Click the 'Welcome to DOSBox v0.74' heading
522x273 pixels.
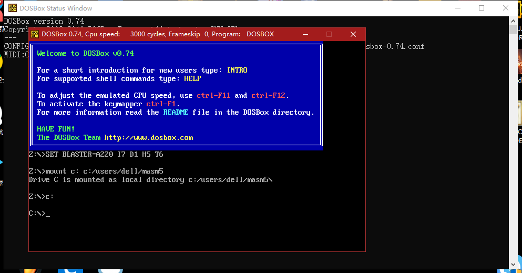(86, 53)
